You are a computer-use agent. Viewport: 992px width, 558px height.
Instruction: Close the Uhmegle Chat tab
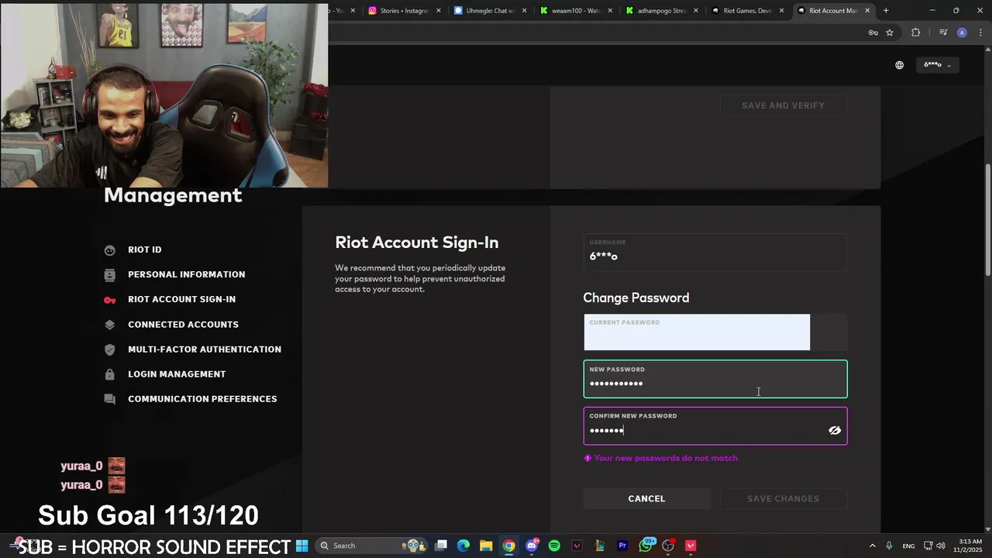[x=525, y=11]
